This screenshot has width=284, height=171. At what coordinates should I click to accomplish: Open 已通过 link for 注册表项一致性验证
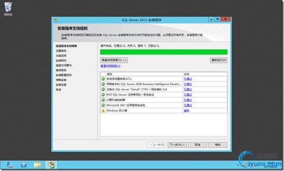(x=188, y=95)
